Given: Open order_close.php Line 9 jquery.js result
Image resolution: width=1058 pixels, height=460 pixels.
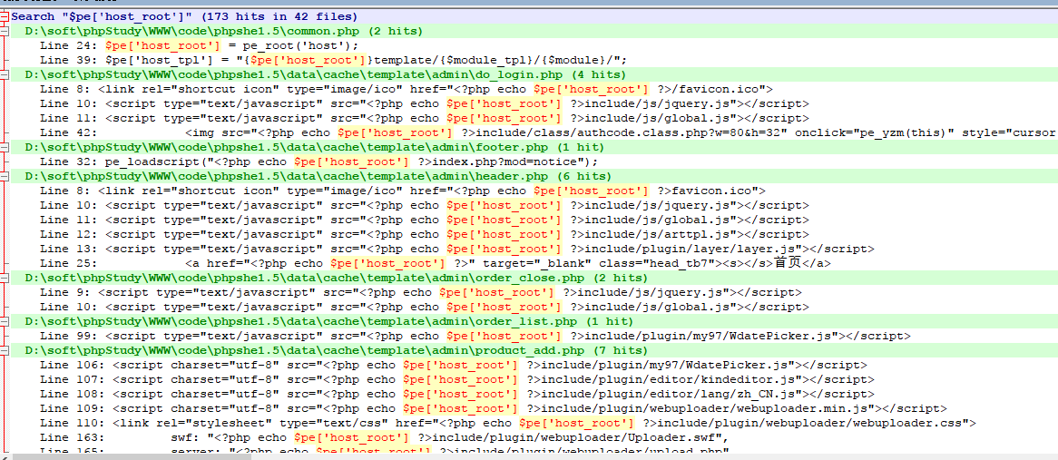Looking at the screenshot, I should coord(420,293).
